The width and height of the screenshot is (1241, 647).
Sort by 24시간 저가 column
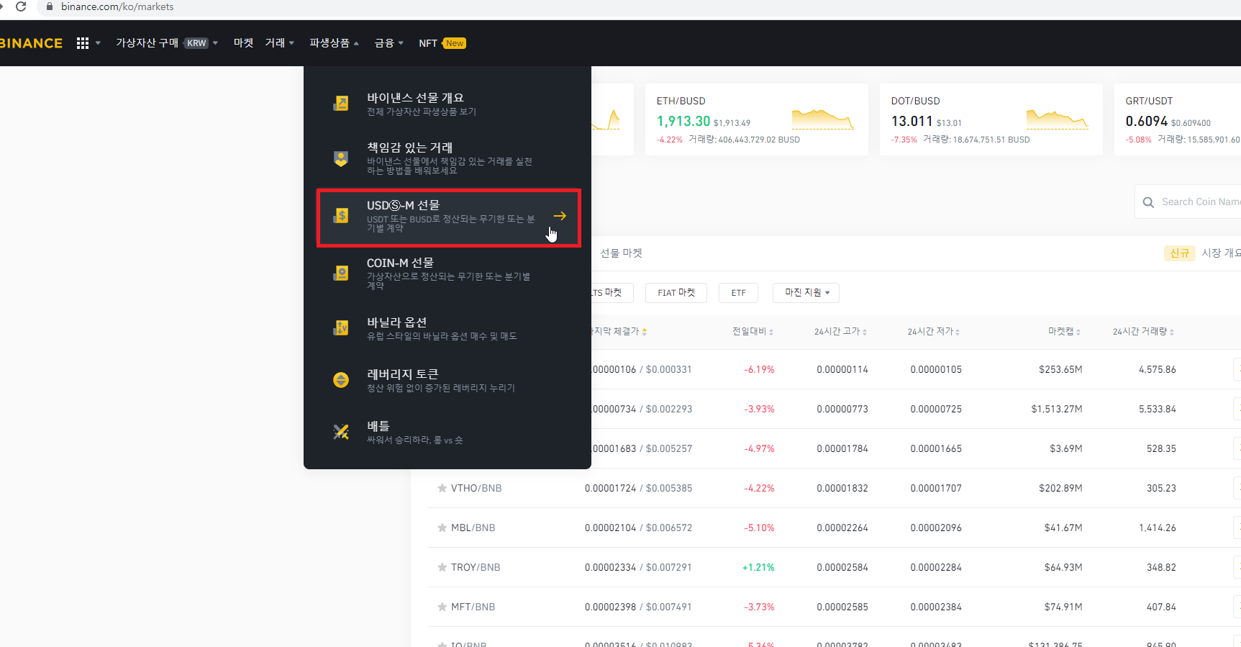pos(934,332)
